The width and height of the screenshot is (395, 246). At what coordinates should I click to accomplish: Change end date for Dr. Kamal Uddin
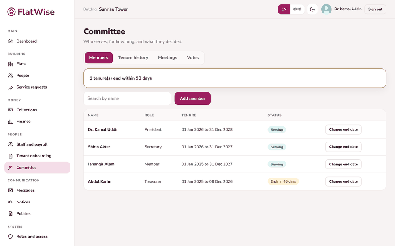pyautogui.click(x=343, y=129)
